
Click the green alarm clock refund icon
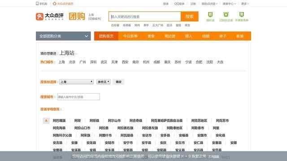[226, 14]
